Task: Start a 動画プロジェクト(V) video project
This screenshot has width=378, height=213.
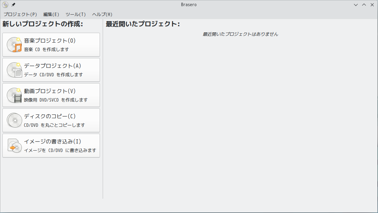Action: (x=51, y=95)
